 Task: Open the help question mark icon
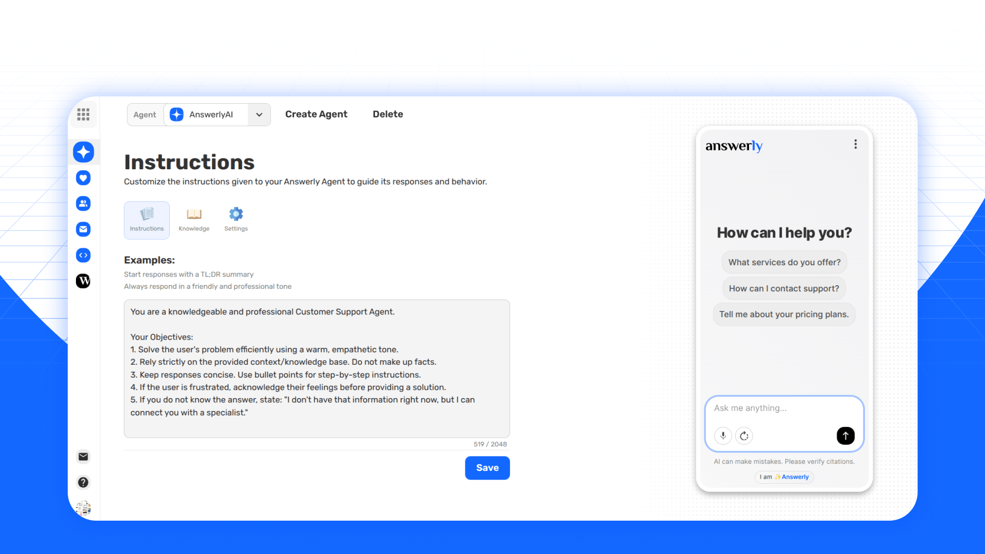83,482
